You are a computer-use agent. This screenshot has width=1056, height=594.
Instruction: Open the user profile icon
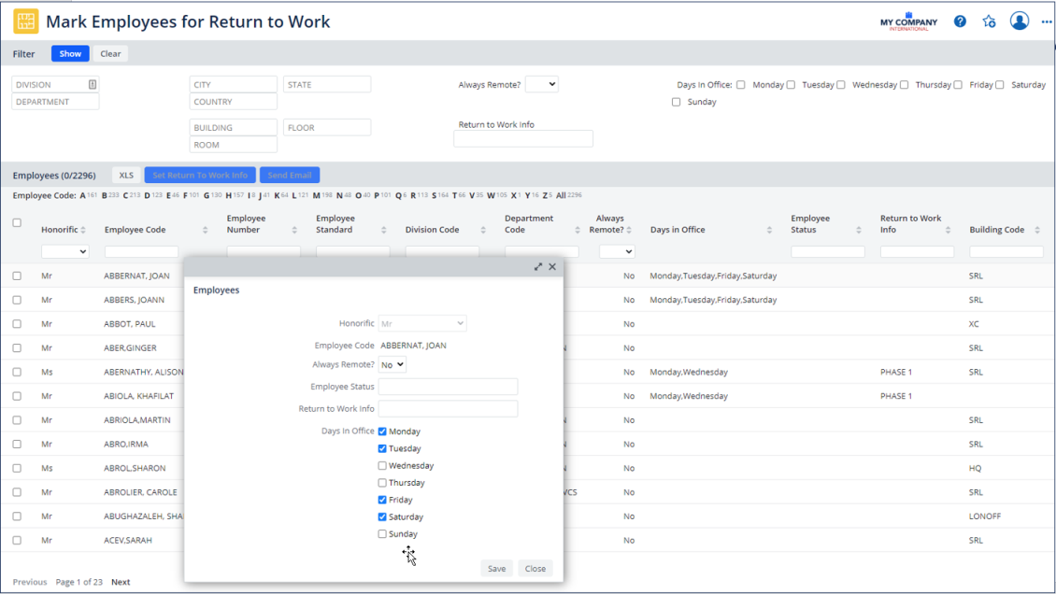point(1019,21)
